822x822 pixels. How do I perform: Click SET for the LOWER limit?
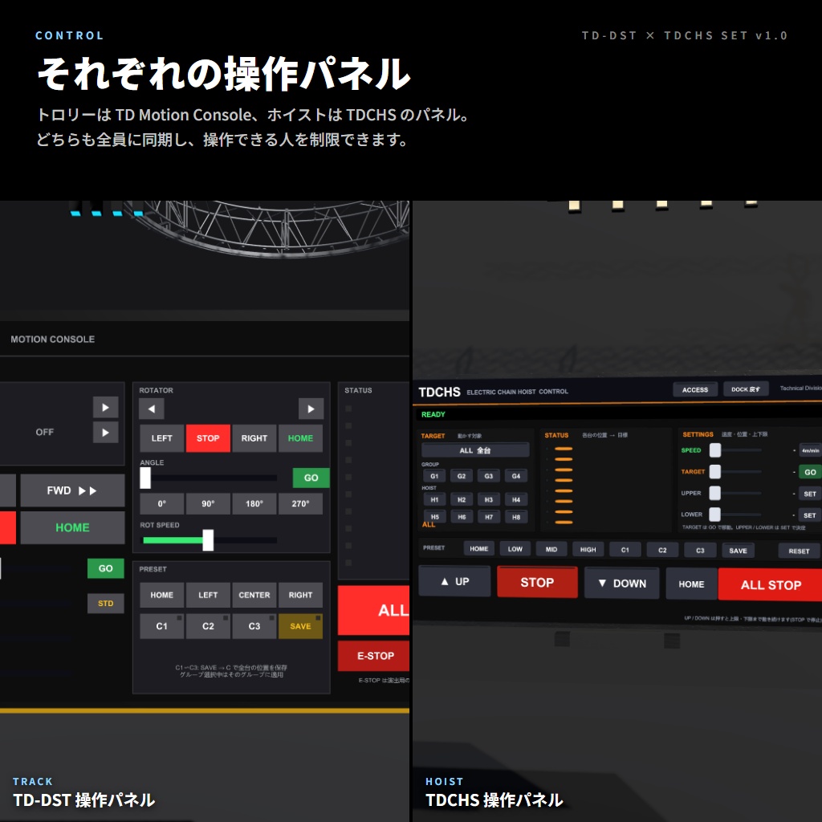point(810,515)
